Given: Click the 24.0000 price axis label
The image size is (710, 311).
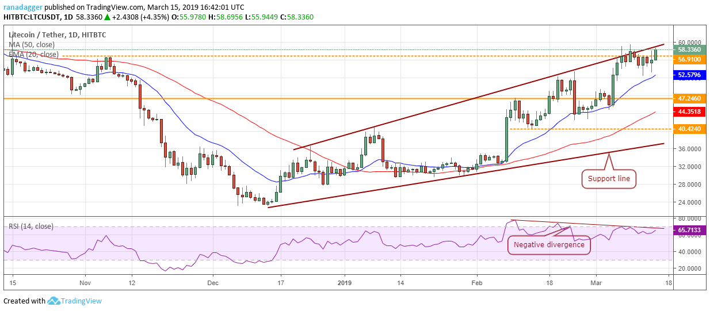Looking at the screenshot, I should pyautogui.click(x=690, y=202).
